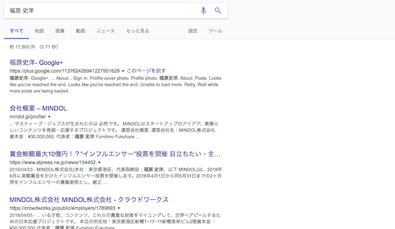
Task: Open the ツール options
Action: coord(215,31)
